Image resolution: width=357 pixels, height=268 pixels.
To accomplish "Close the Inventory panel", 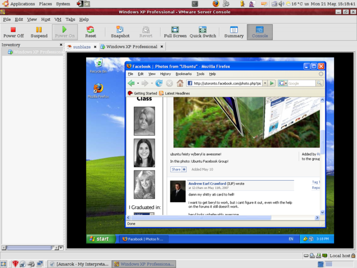I will pos(61,45).
